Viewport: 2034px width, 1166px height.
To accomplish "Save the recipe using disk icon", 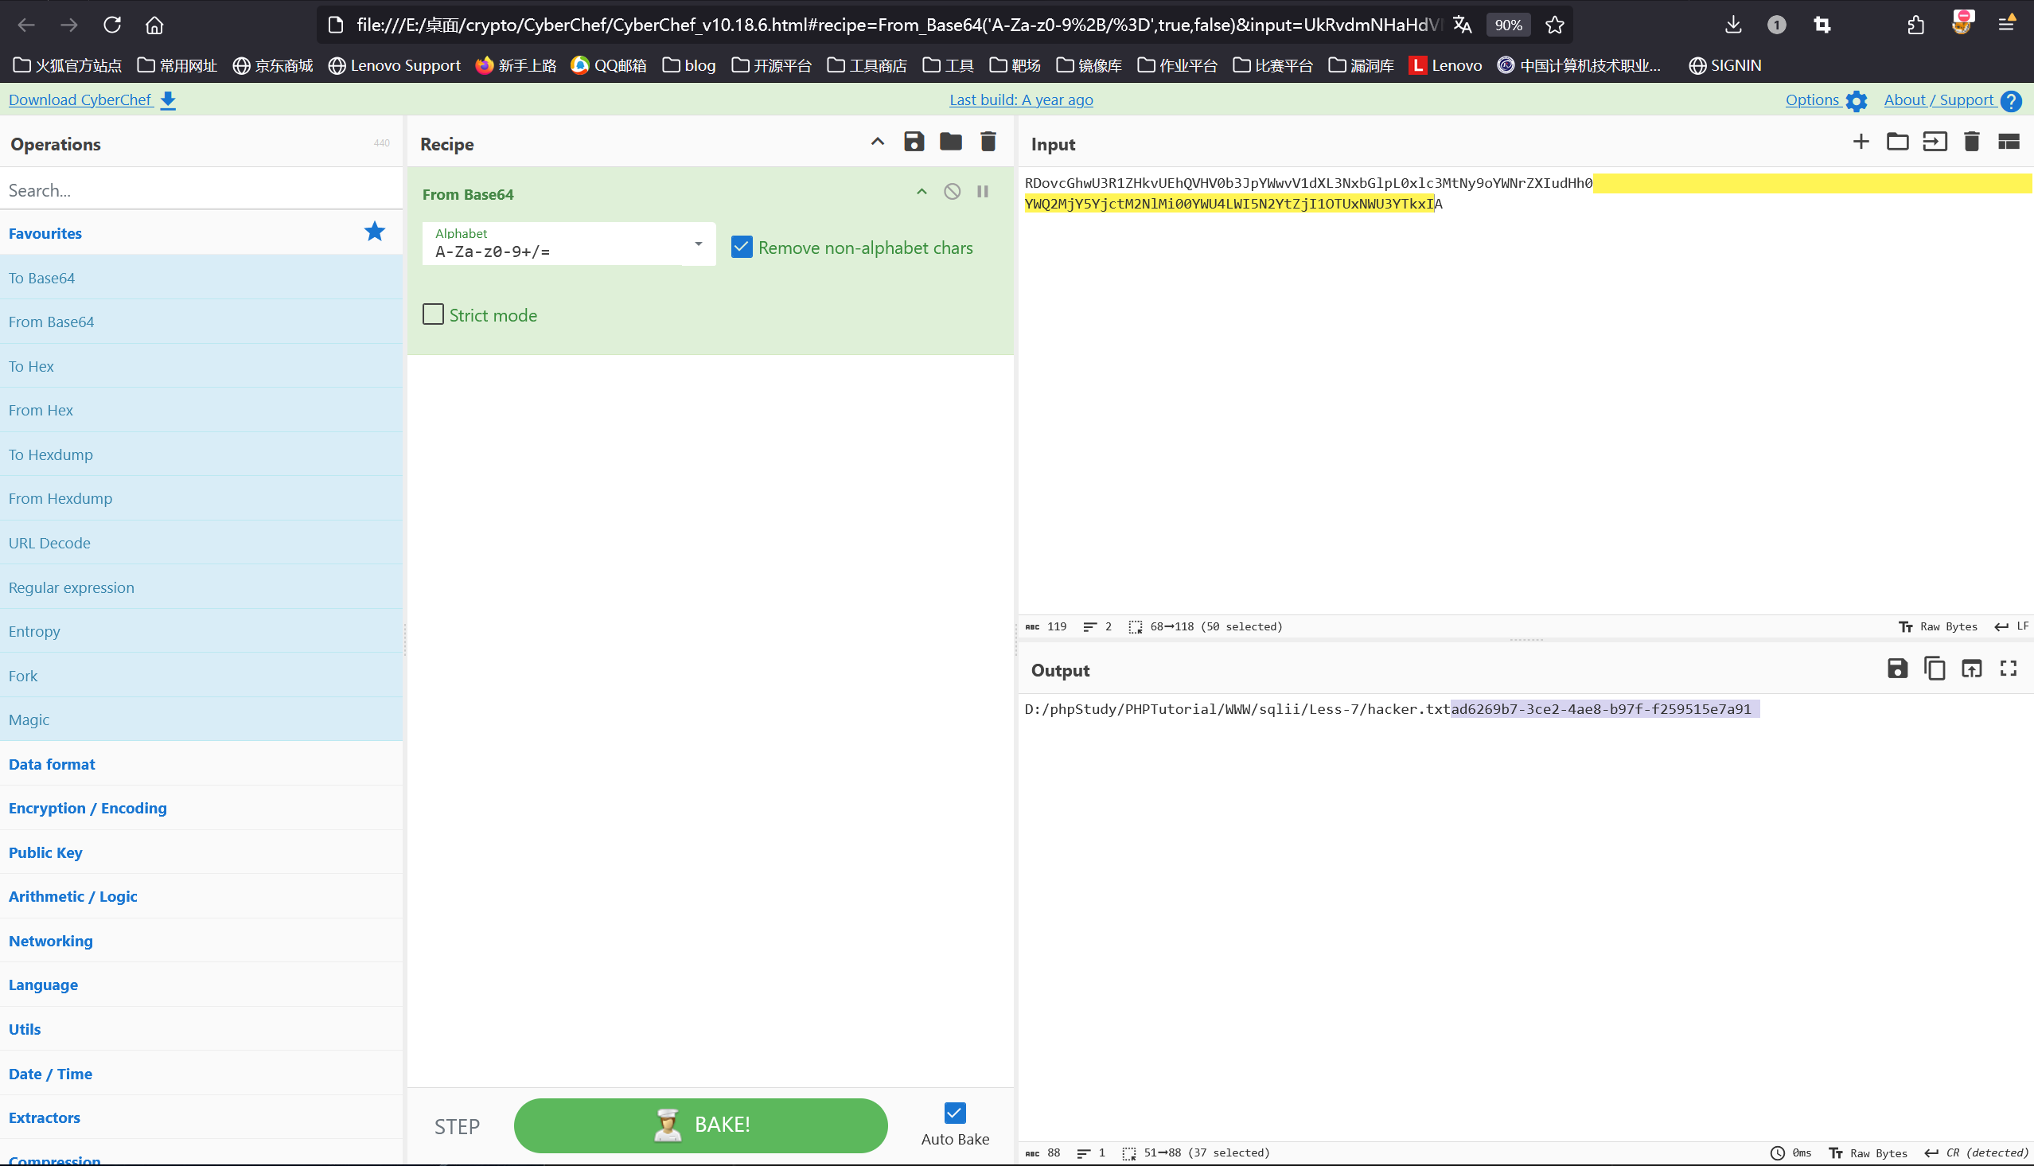I will [x=914, y=142].
